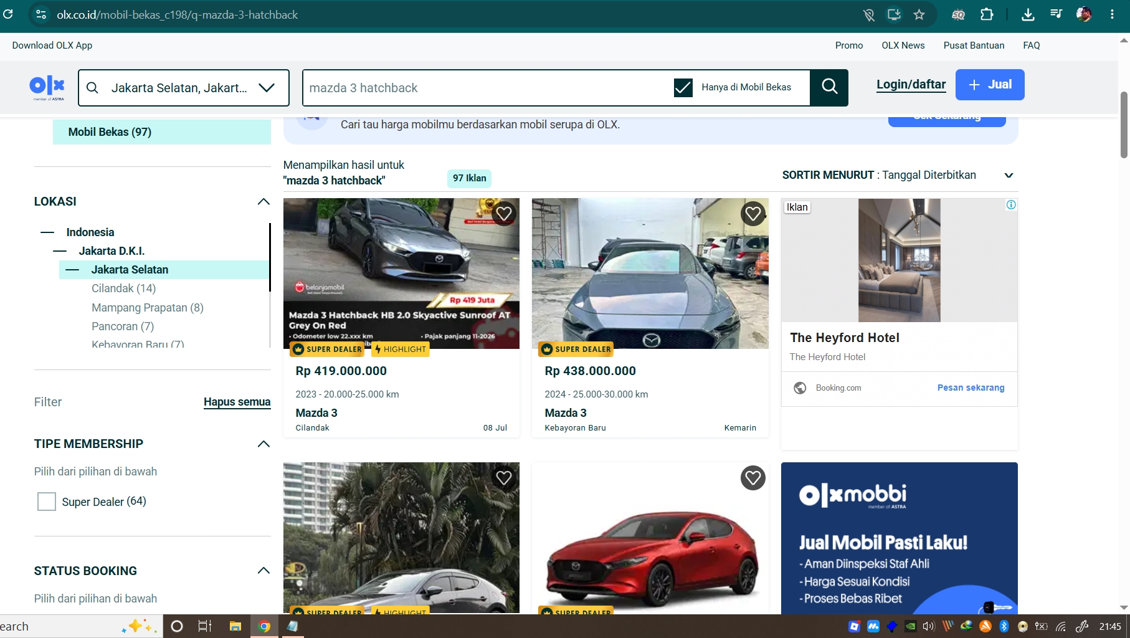The image size is (1130, 638).
Task: Click the OLX logo
Action: (47, 87)
